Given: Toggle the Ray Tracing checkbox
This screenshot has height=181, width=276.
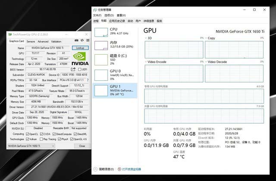Looking at the screenshot, I should tap(42, 139).
